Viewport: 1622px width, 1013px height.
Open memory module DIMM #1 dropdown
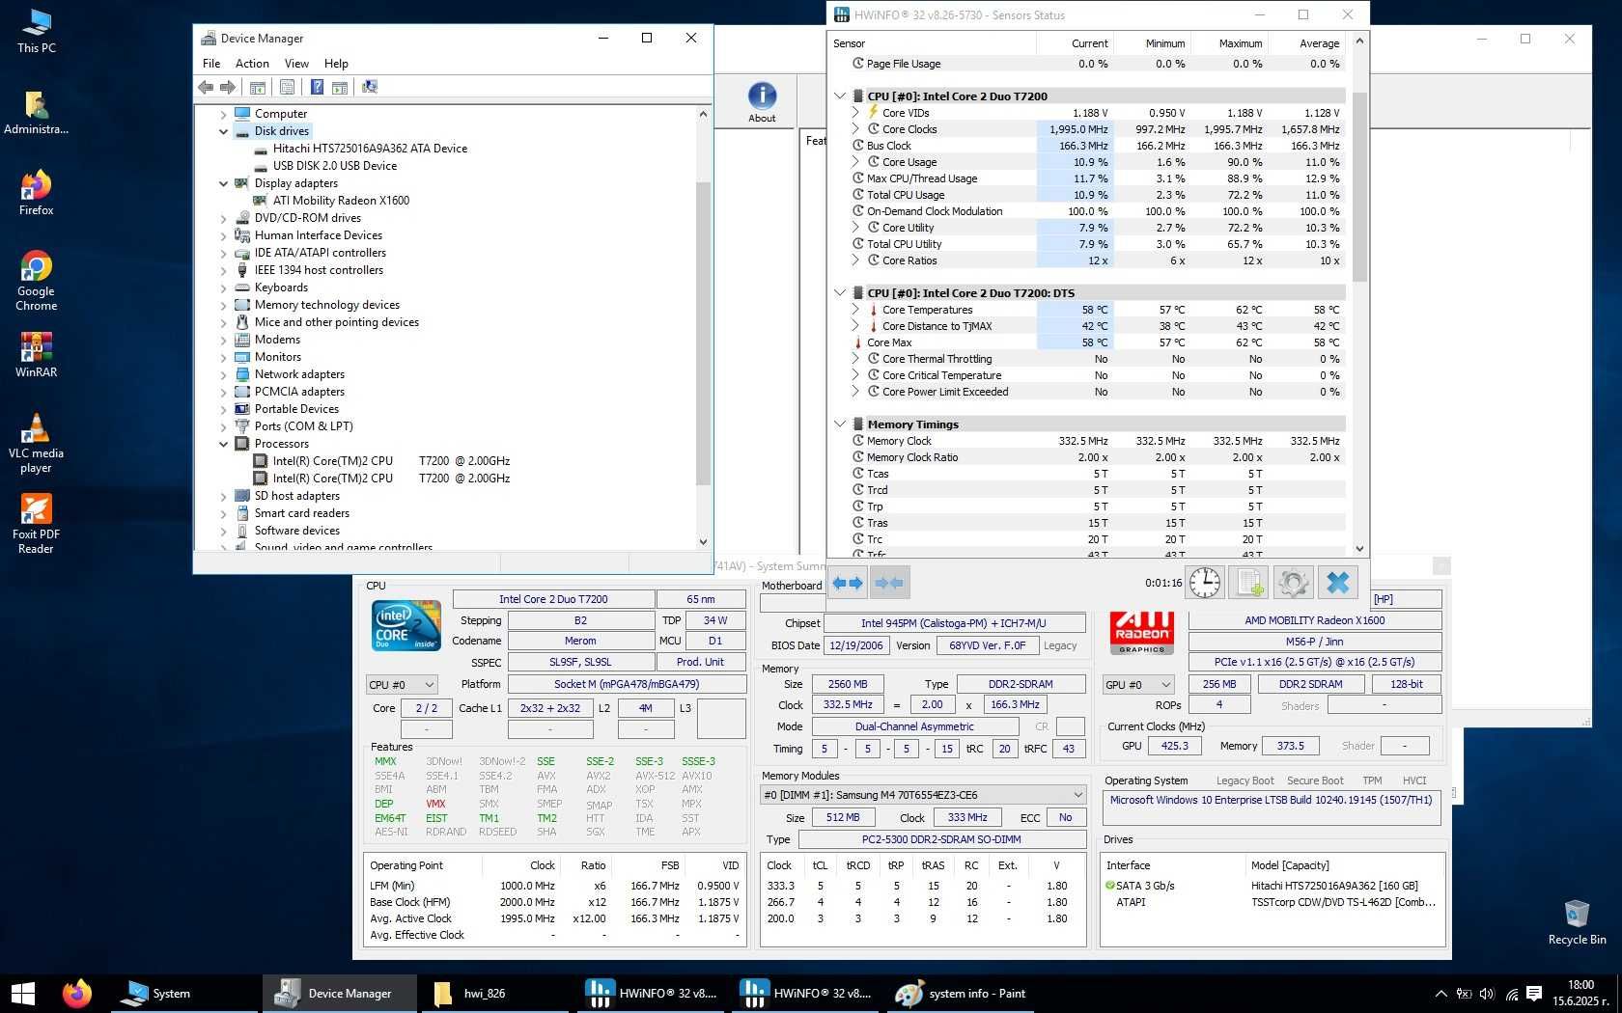923,795
